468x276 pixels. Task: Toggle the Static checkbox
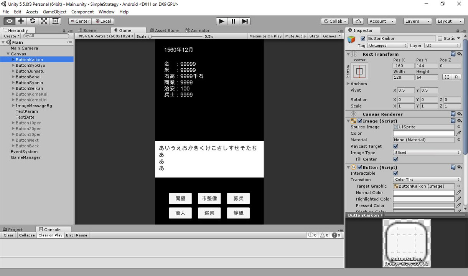pyautogui.click(x=440, y=38)
